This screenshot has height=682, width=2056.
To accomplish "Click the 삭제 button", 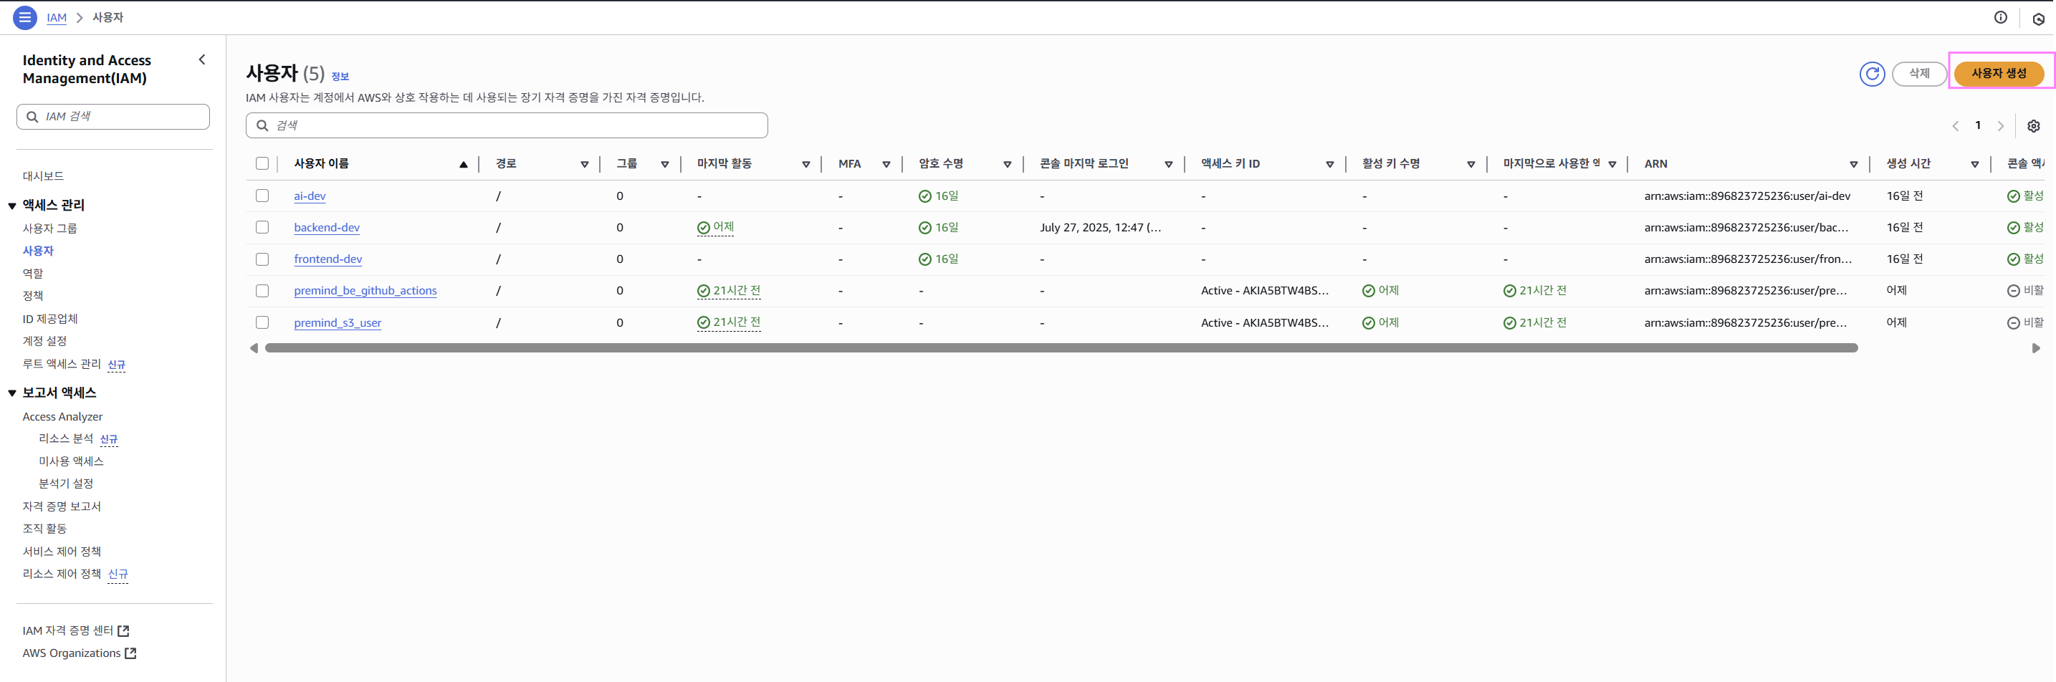I will [1918, 73].
